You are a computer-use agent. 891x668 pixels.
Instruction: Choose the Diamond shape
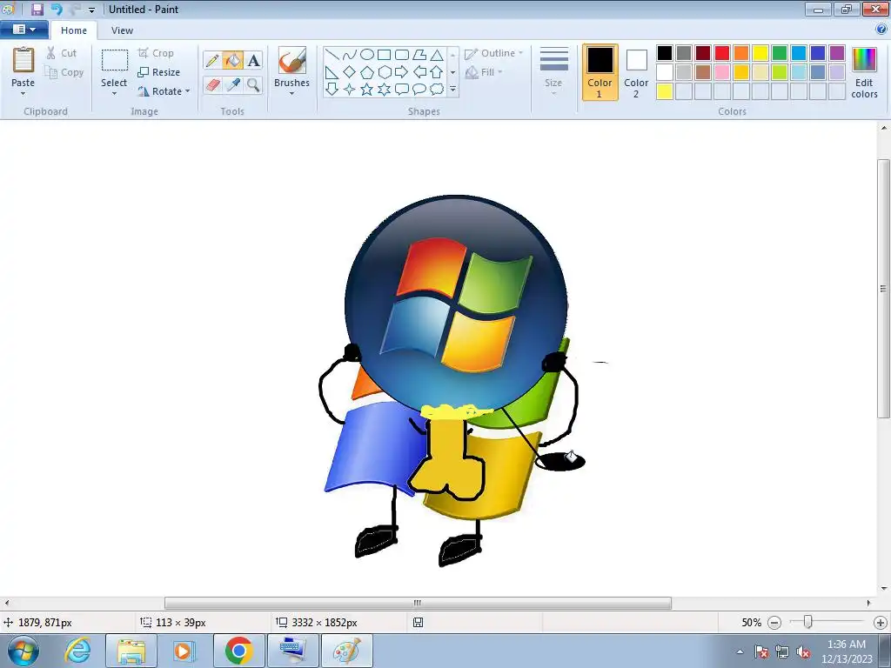350,72
